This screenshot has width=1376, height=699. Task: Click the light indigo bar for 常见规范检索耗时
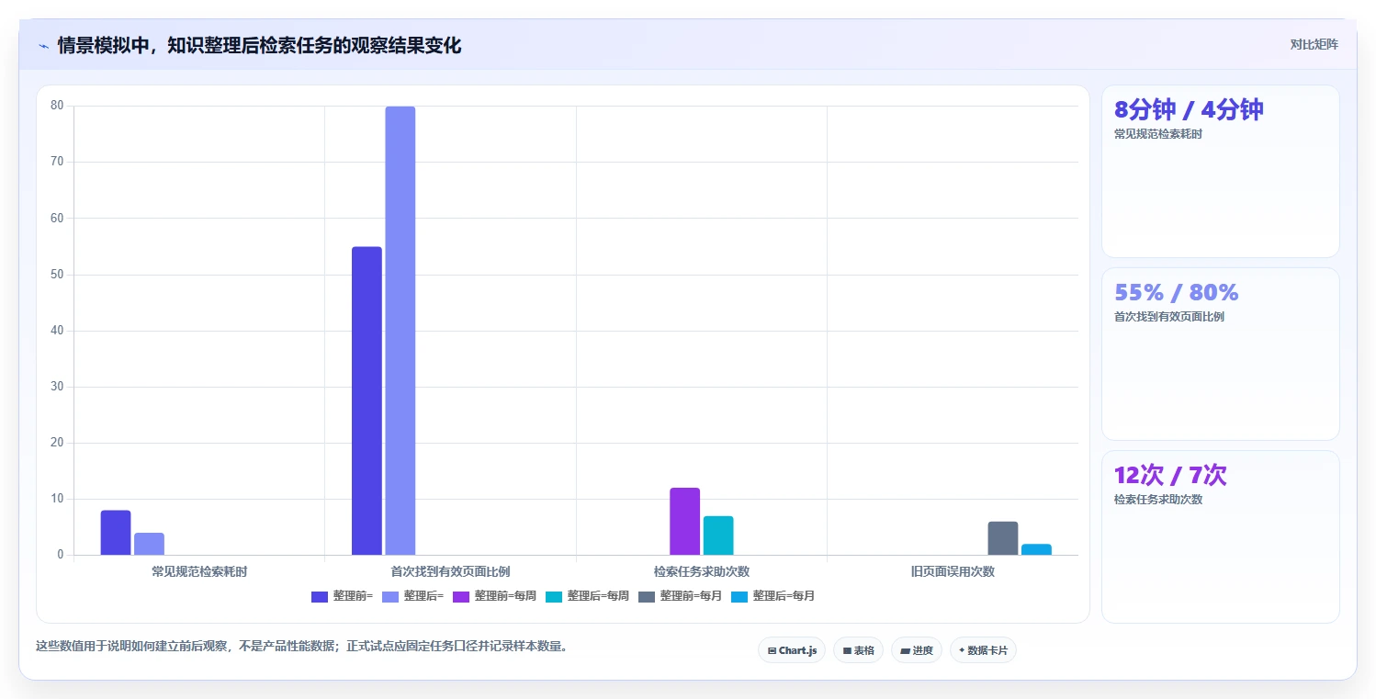click(149, 544)
